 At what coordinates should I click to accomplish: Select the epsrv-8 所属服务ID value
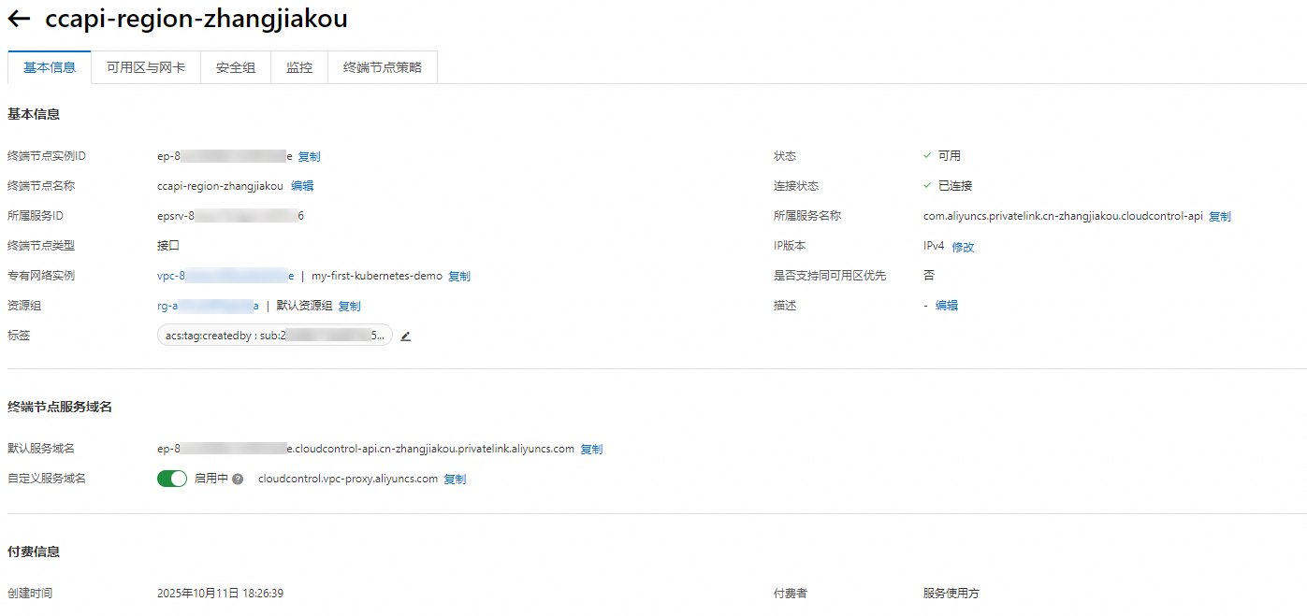tap(231, 216)
